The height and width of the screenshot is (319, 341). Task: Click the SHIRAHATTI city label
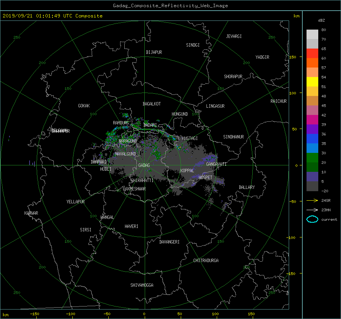coord(142,181)
